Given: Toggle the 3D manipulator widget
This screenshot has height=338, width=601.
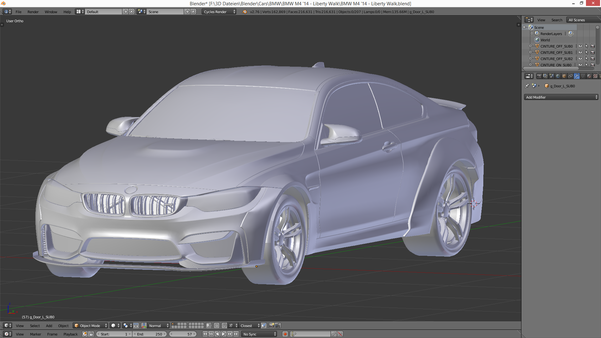Looking at the screenshot, I should click(x=144, y=325).
